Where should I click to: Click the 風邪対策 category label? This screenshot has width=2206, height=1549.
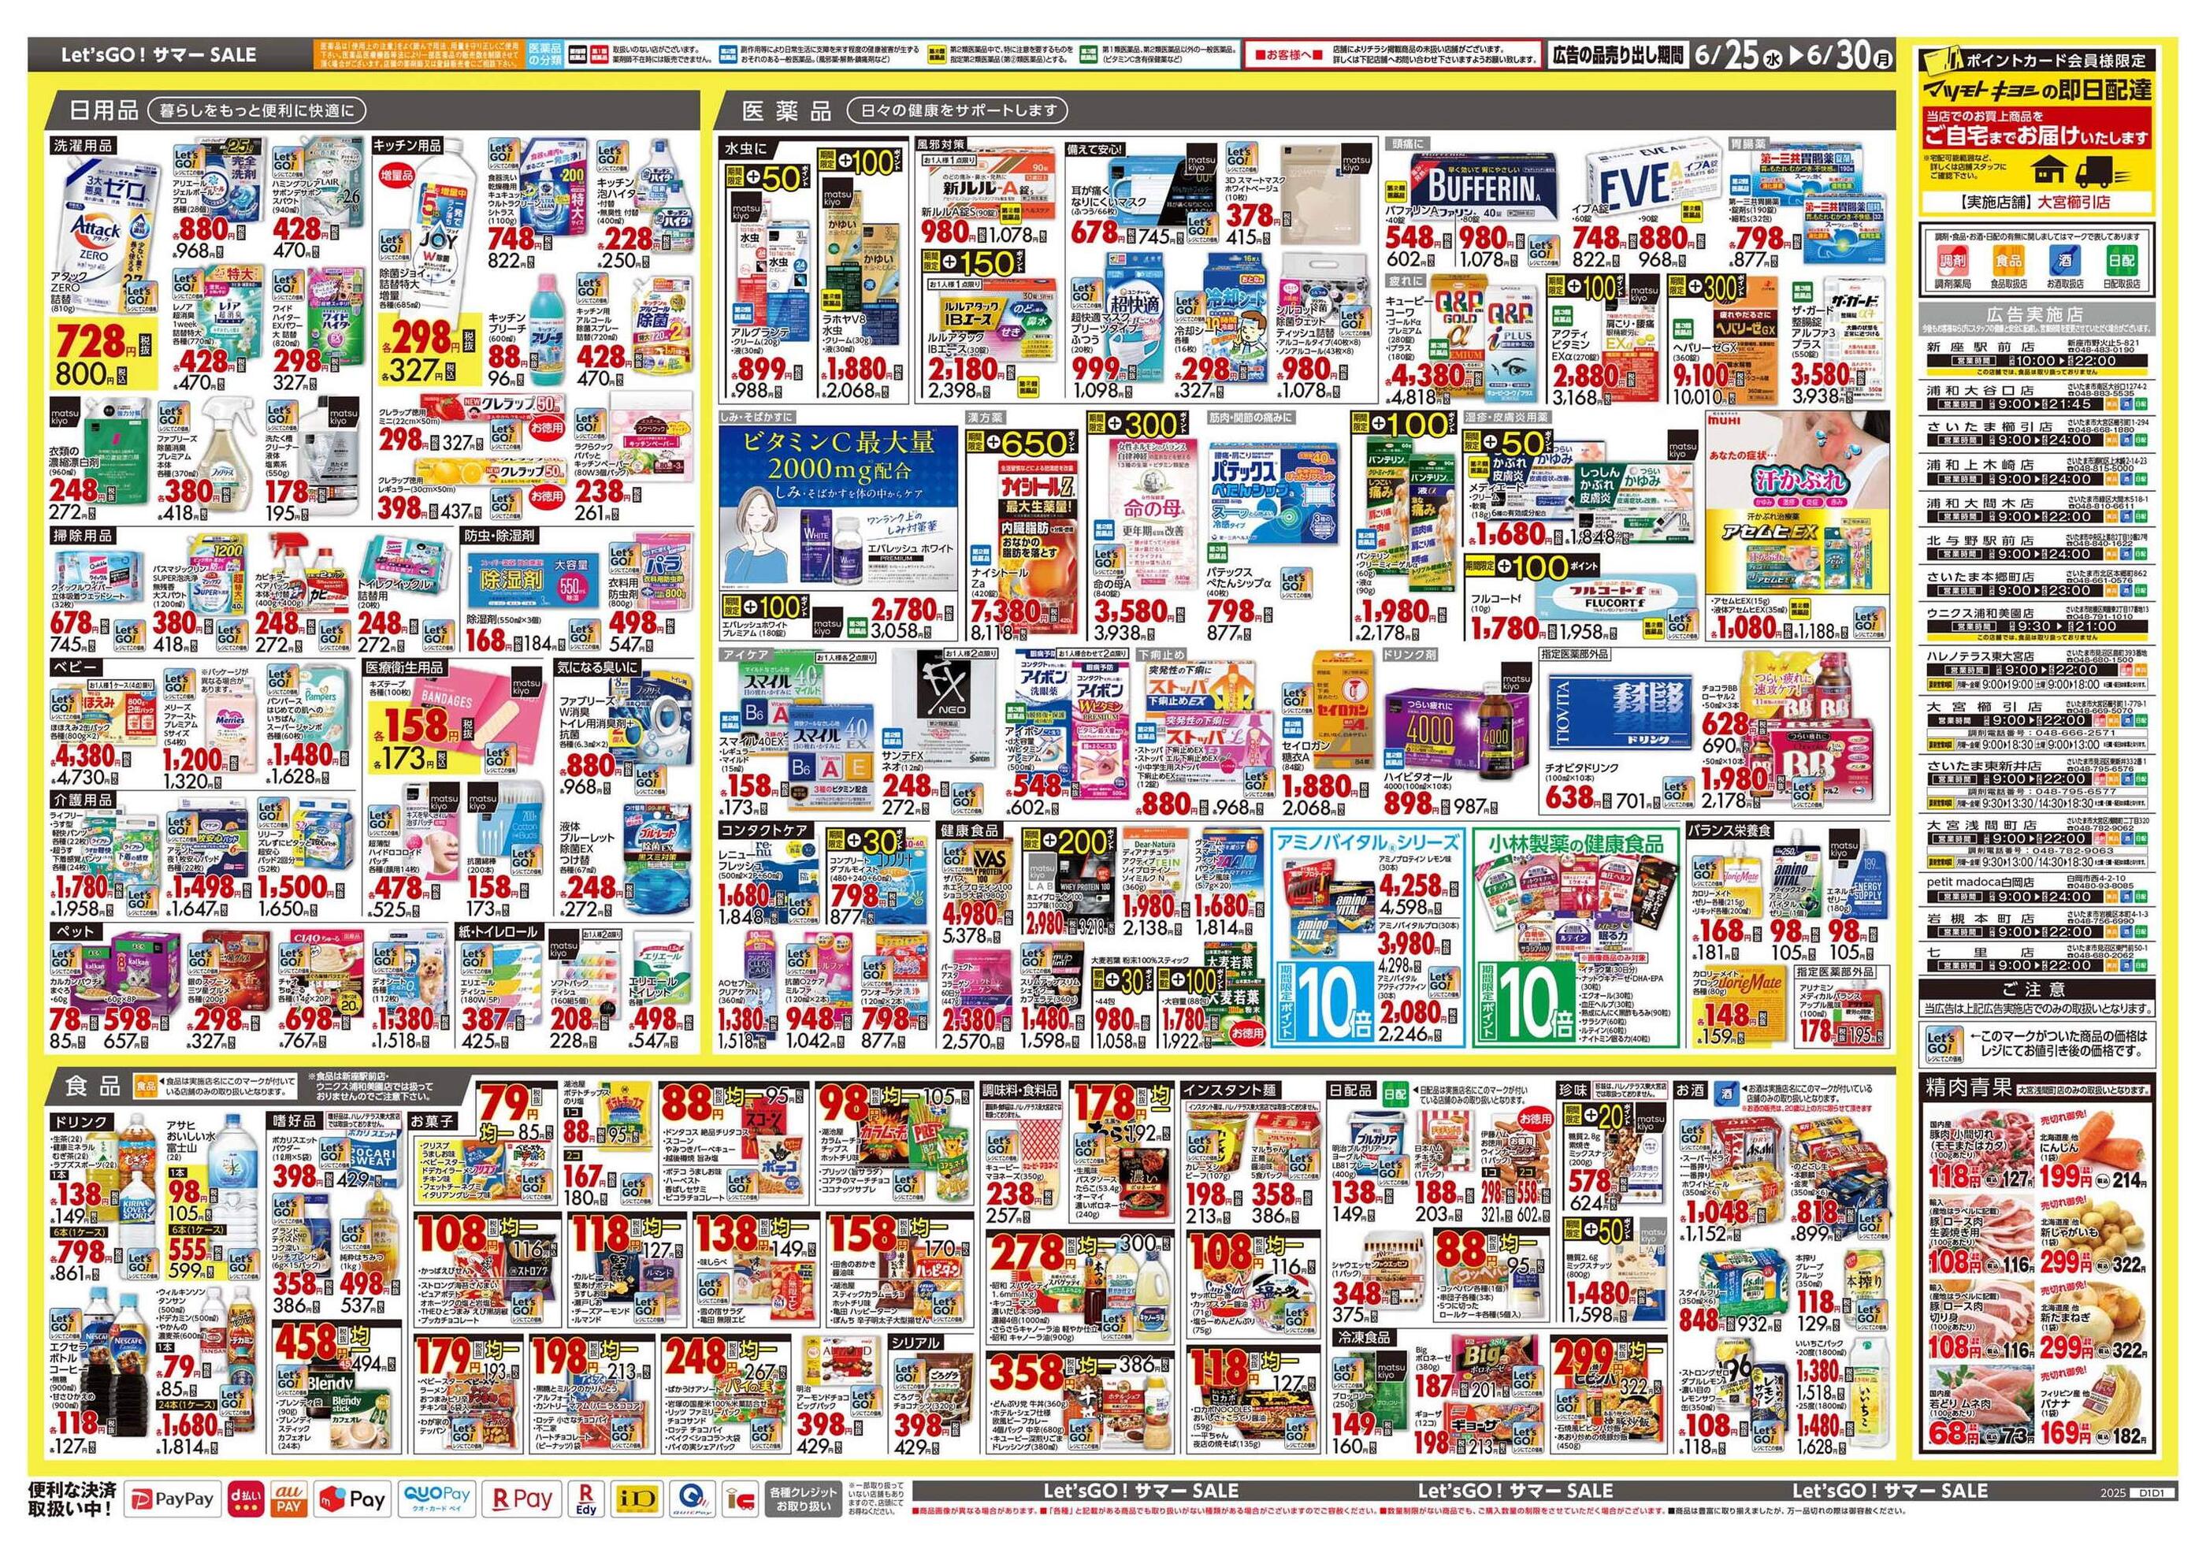pos(941,144)
